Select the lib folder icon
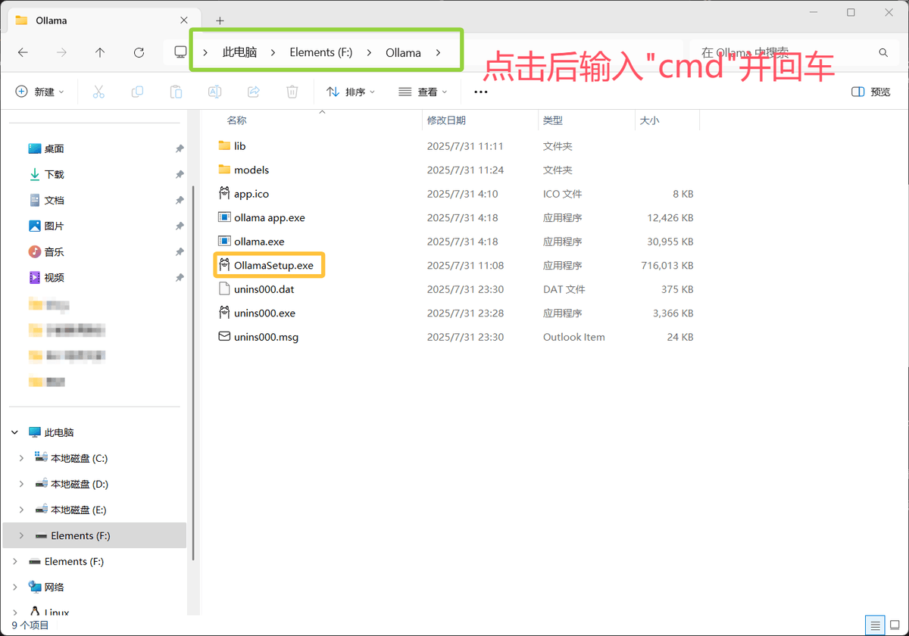The height and width of the screenshot is (636, 909). click(x=223, y=145)
